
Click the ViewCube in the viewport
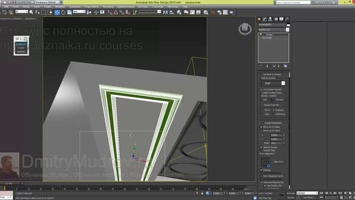pos(245,29)
